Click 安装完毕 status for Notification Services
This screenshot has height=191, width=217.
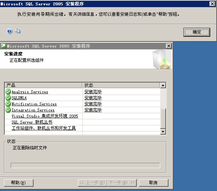(x=93, y=104)
